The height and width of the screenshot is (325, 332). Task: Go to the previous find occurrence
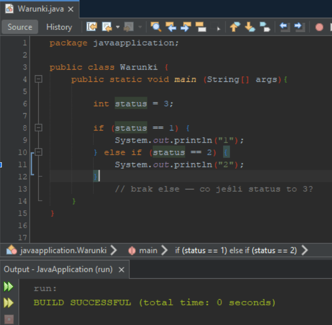tap(170, 27)
